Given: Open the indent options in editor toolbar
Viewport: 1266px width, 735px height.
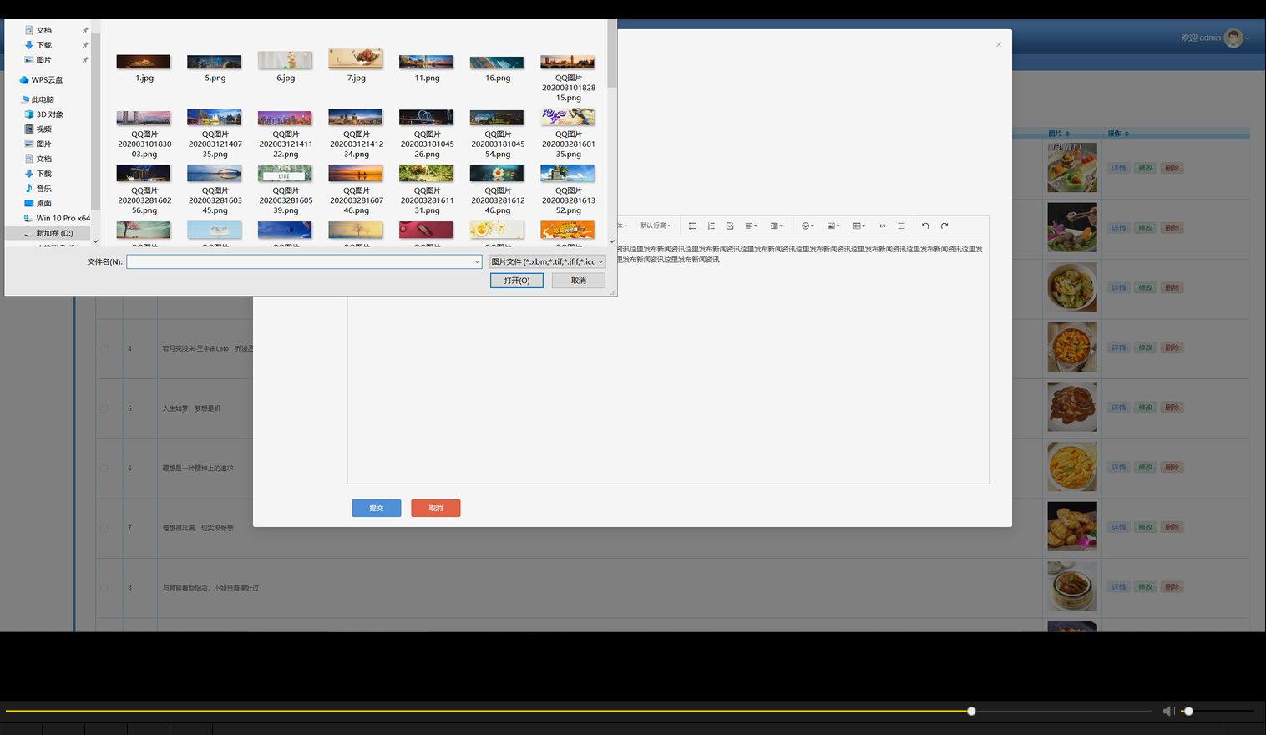Looking at the screenshot, I should [776, 226].
